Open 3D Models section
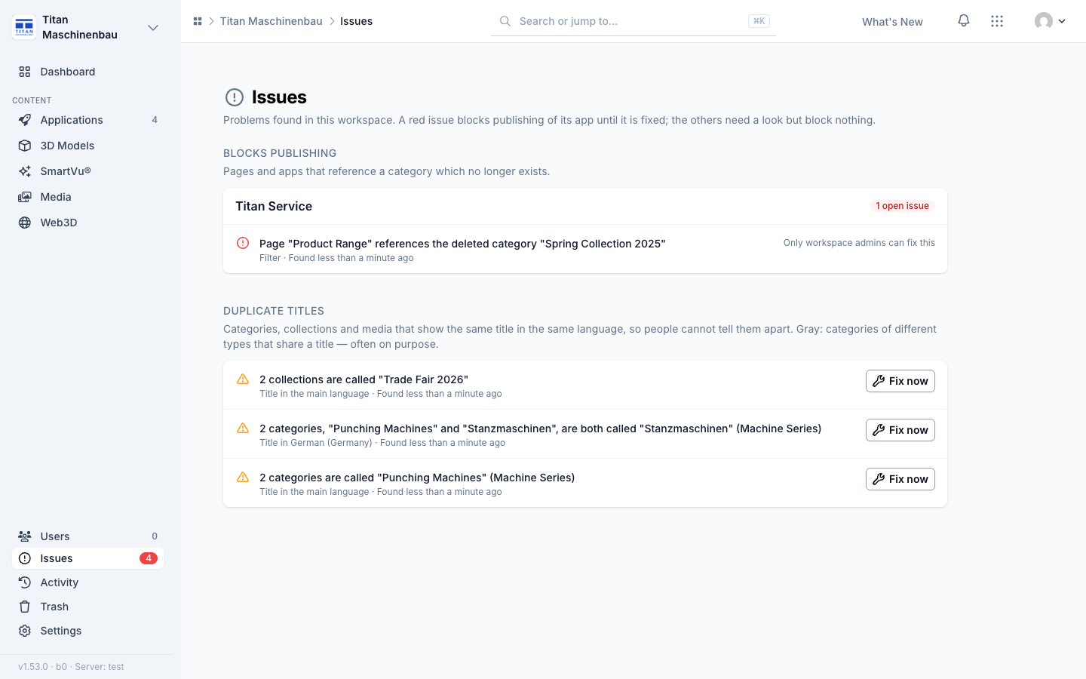Viewport: 1086px width, 679px height. [x=87, y=146]
